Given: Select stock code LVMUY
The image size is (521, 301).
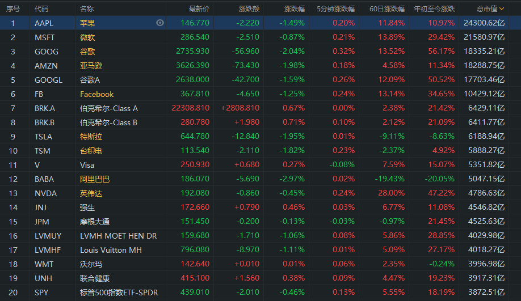Looking at the screenshot, I should pyautogui.click(x=48, y=236).
